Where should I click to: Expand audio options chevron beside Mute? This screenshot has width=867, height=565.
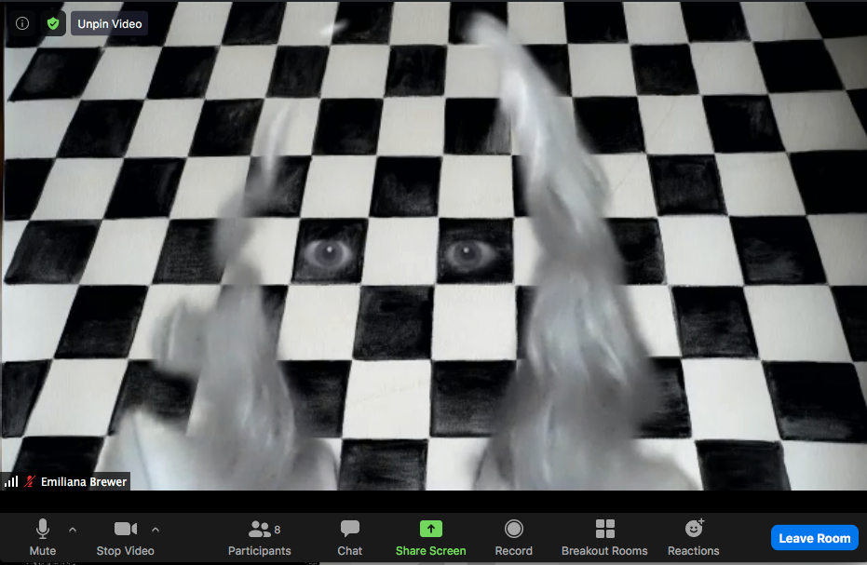[x=73, y=530]
